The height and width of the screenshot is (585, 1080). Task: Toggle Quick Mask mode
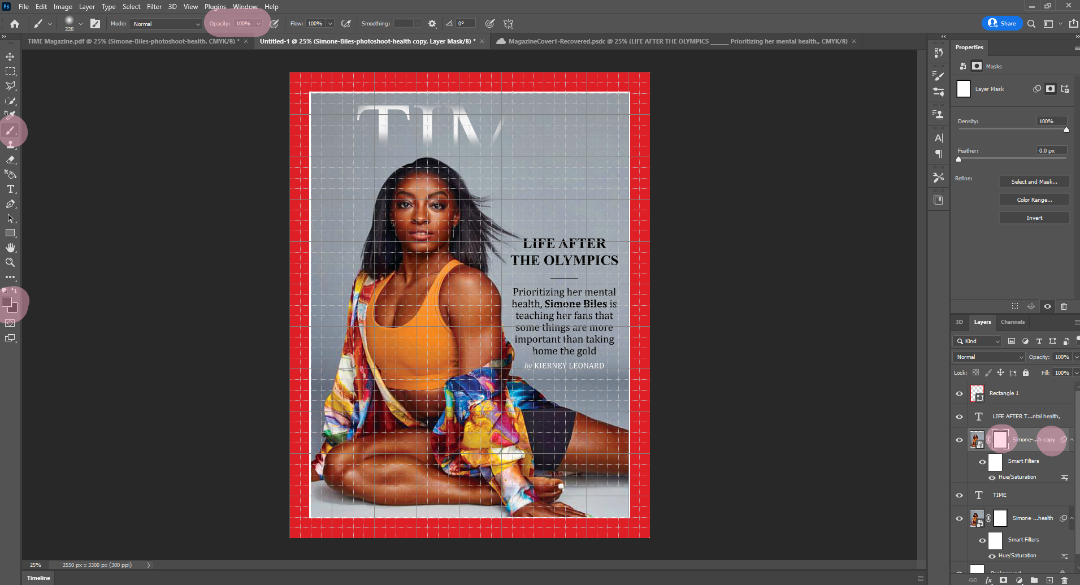pos(10,323)
